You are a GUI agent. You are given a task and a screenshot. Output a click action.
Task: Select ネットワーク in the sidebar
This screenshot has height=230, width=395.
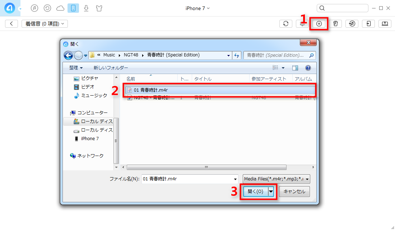click(87, 156)
